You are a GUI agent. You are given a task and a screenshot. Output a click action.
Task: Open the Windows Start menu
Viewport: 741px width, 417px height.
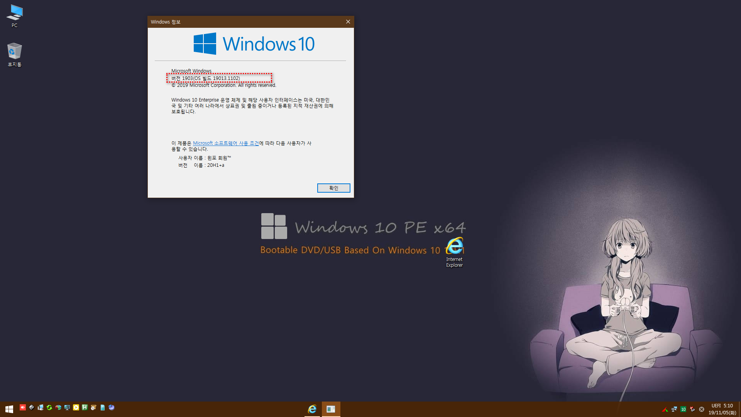[9, 409]
